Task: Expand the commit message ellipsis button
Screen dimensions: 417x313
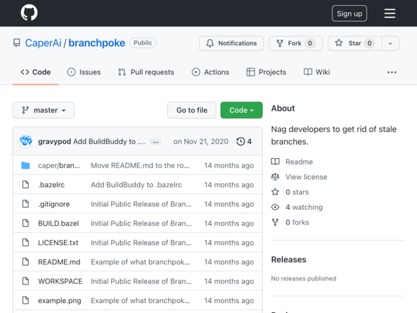Action: [x=156, y=142]
